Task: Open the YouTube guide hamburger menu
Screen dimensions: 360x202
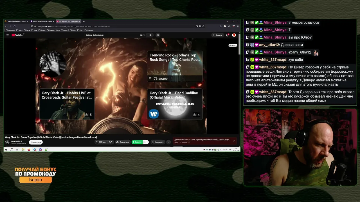Action: tap(8, 35)
